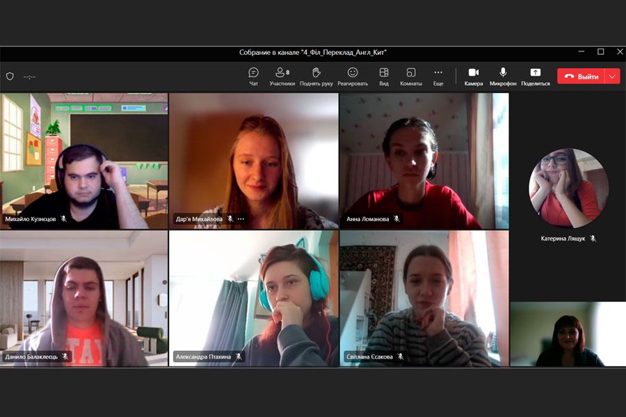Open breakout Комнаты
This screenshot has height=417, width=626.
click(x=411, y=76)
